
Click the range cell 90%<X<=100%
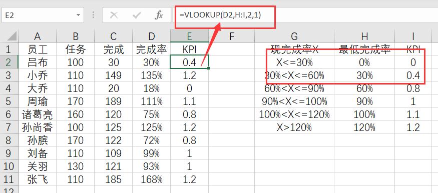(x=294, y=101)
